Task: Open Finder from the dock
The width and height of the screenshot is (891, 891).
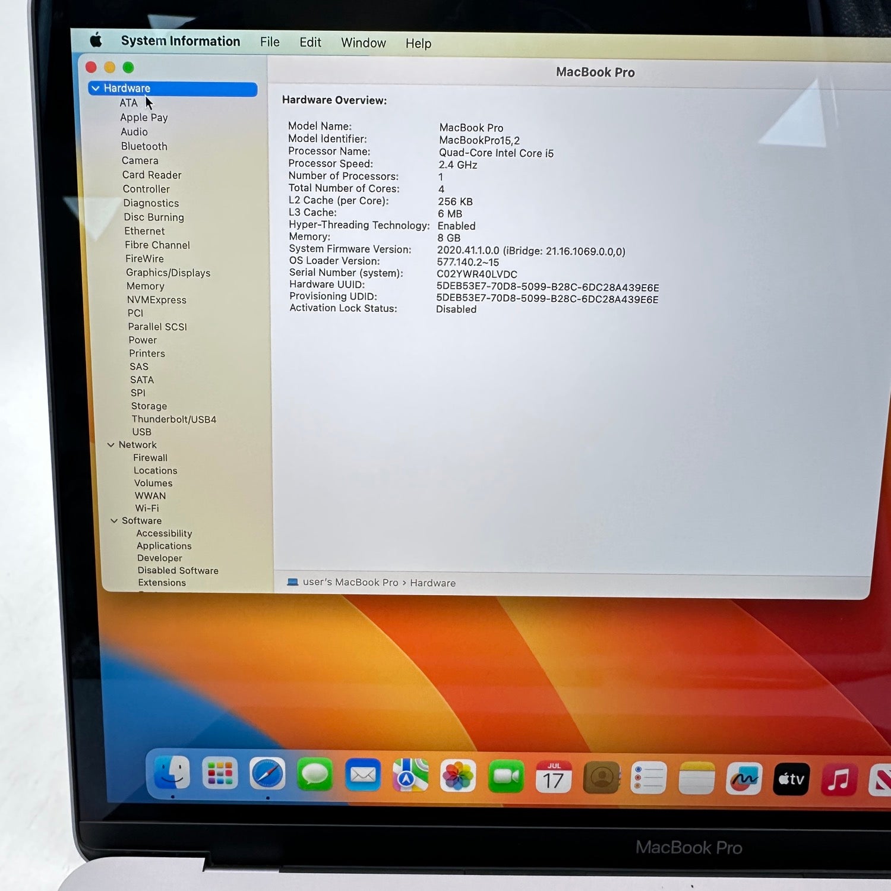Action: pos(172,773)
